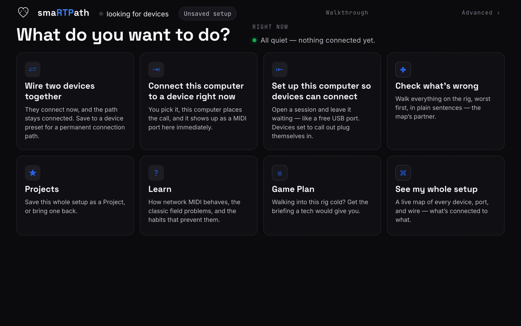Expand the Advanced chevron arrow
The height and width of the screenshot is (326, 521).
pos(498,13)
